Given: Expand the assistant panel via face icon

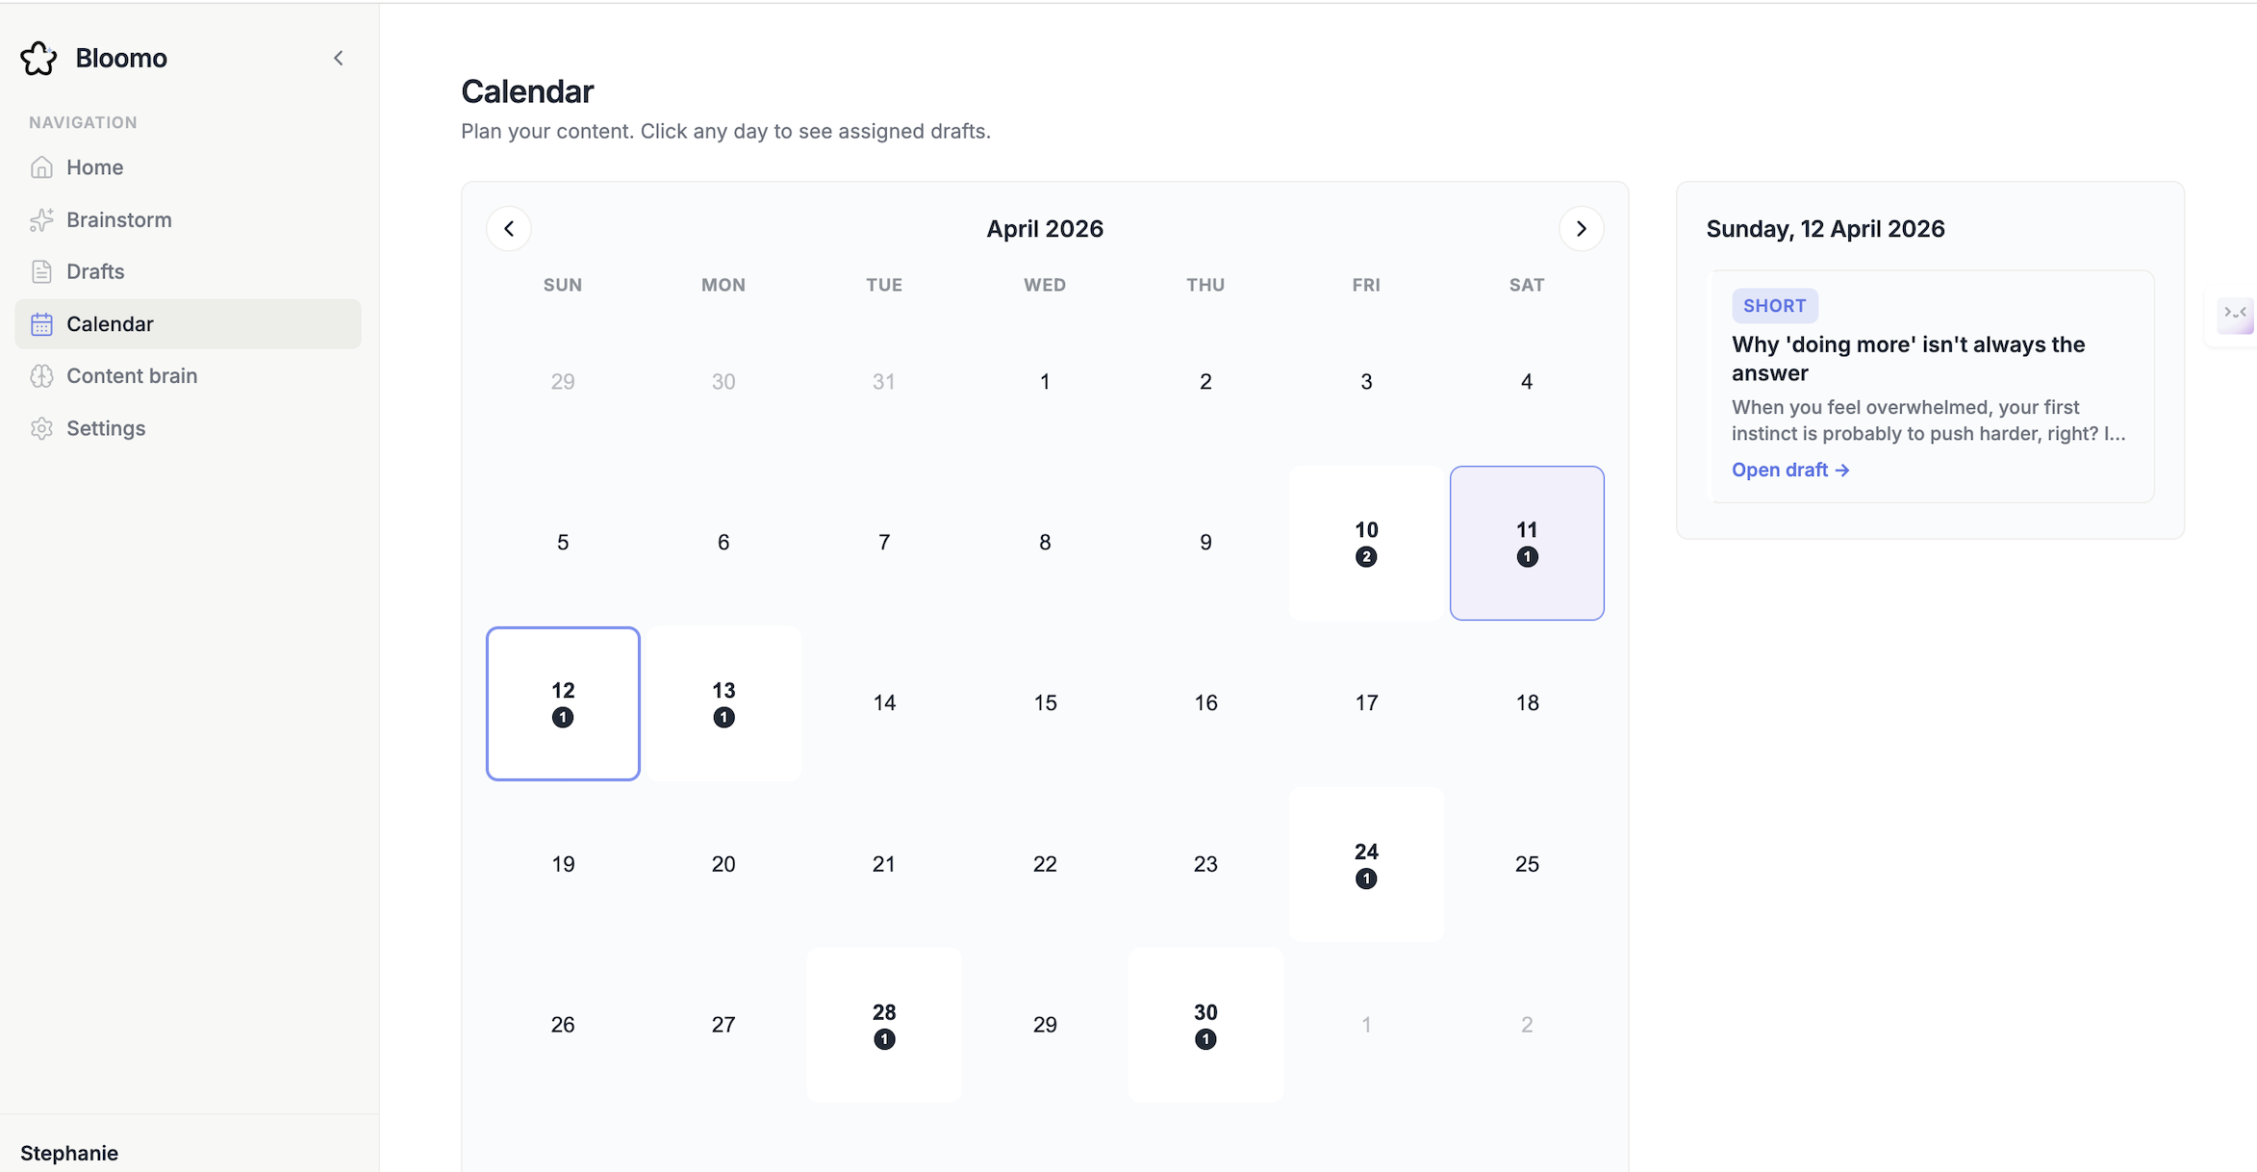Looking at the screenshot, I should [2236, 315].
